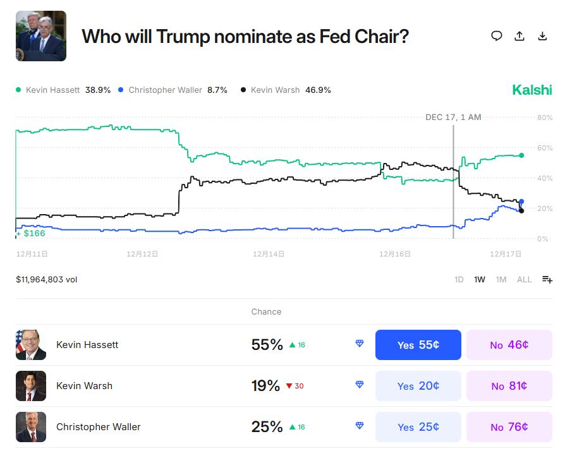Click the diamond icon in Christopher Waller row
Screen dimensions: 565x451
click(x=360, y=426)
